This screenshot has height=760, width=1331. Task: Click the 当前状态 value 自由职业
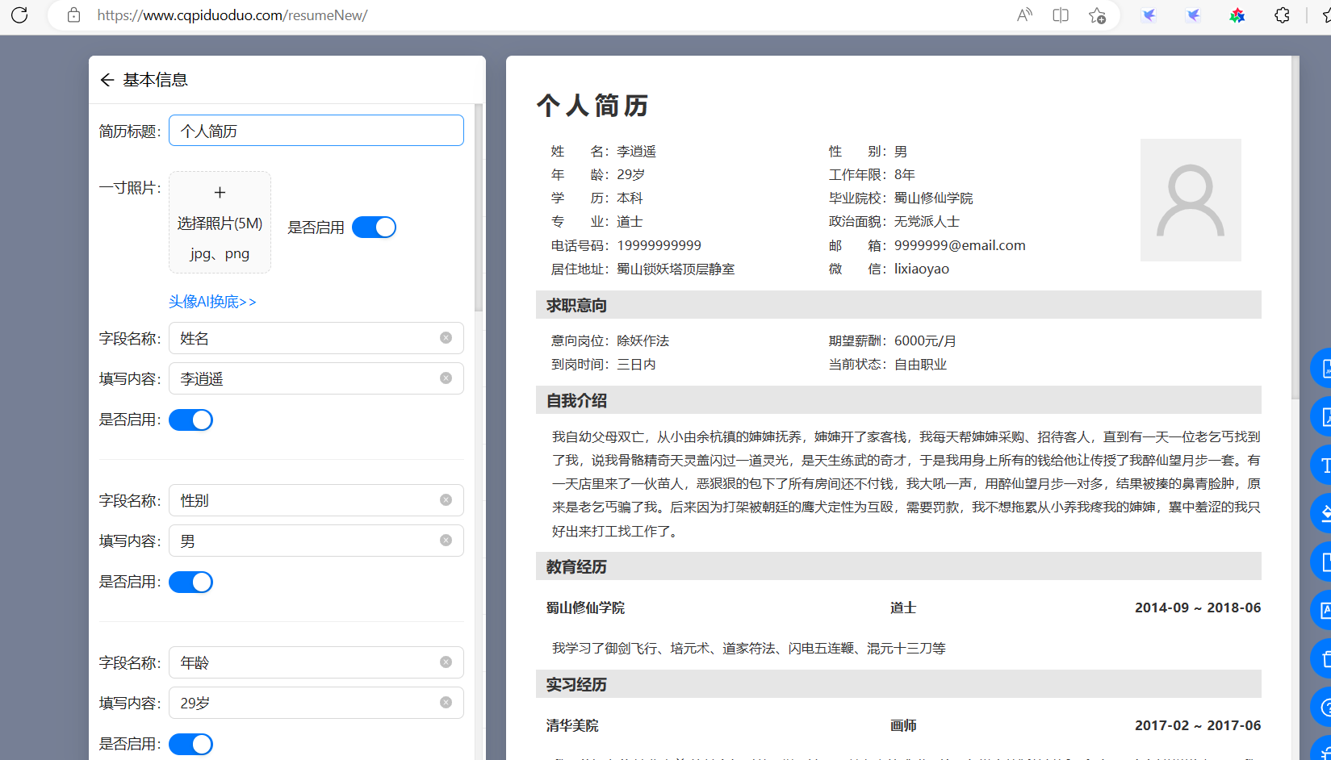920,364
